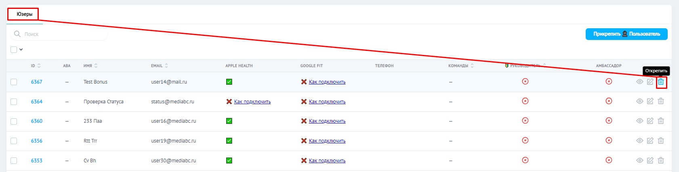Delete user 6360 with trash icon
The width and height of the screenshot is (679, 172).
click(x=661, y=121)
